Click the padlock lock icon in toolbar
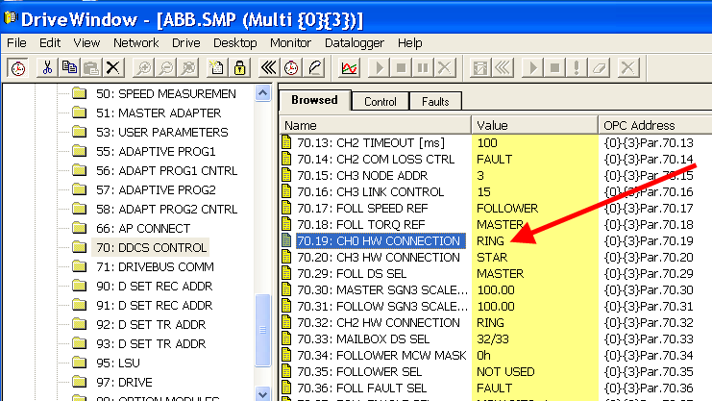The height and width of the screenshot is (401, 712). pyautogui.click(x=239, y=67)
